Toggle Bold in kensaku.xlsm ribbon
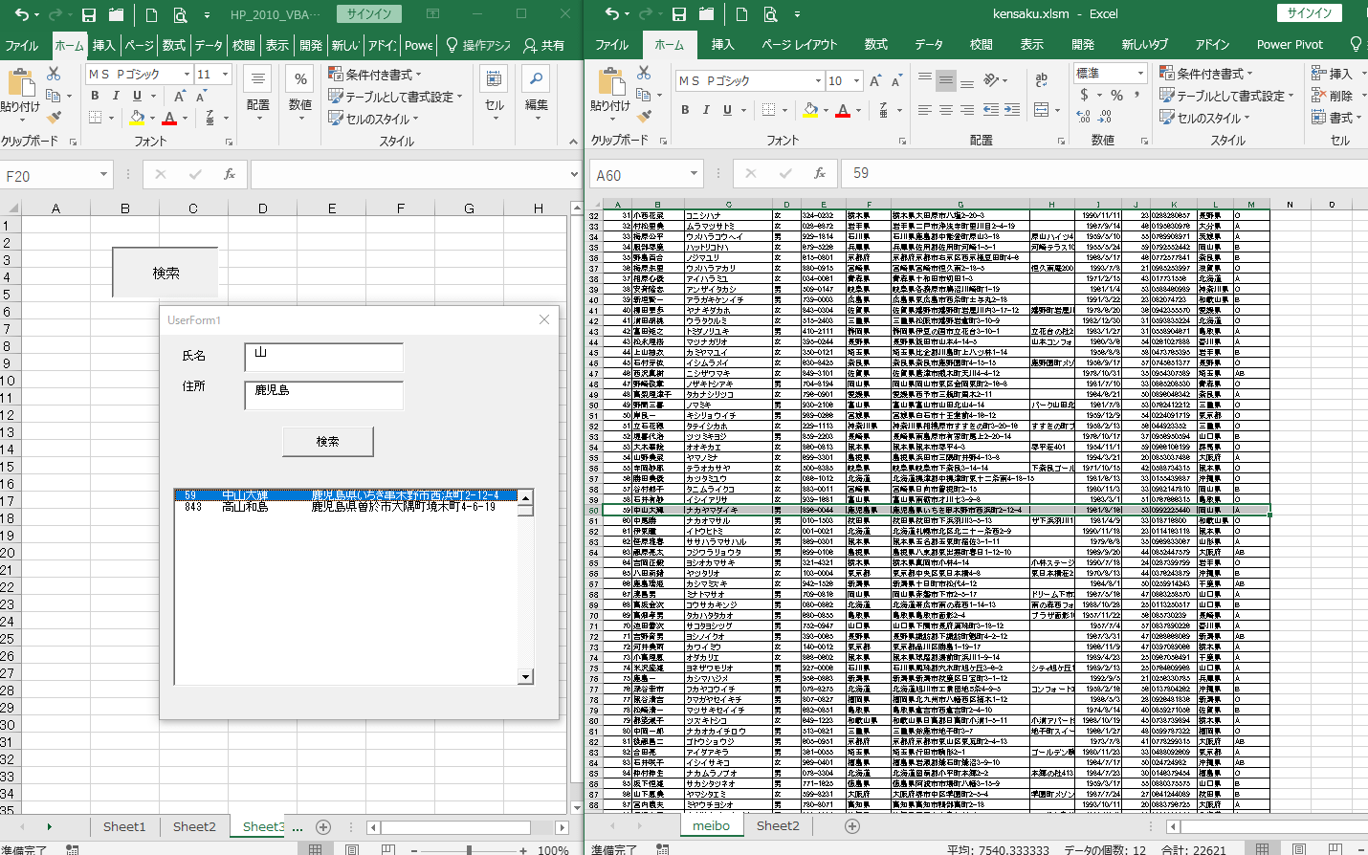Image resolution: width=1368 pixels, height=855 pixels. pos(685,110)
